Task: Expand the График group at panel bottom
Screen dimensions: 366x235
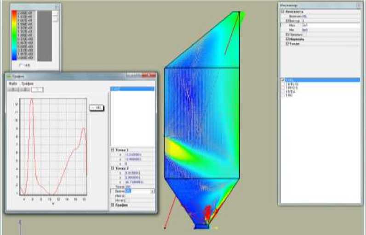Action: coord(113,205)
